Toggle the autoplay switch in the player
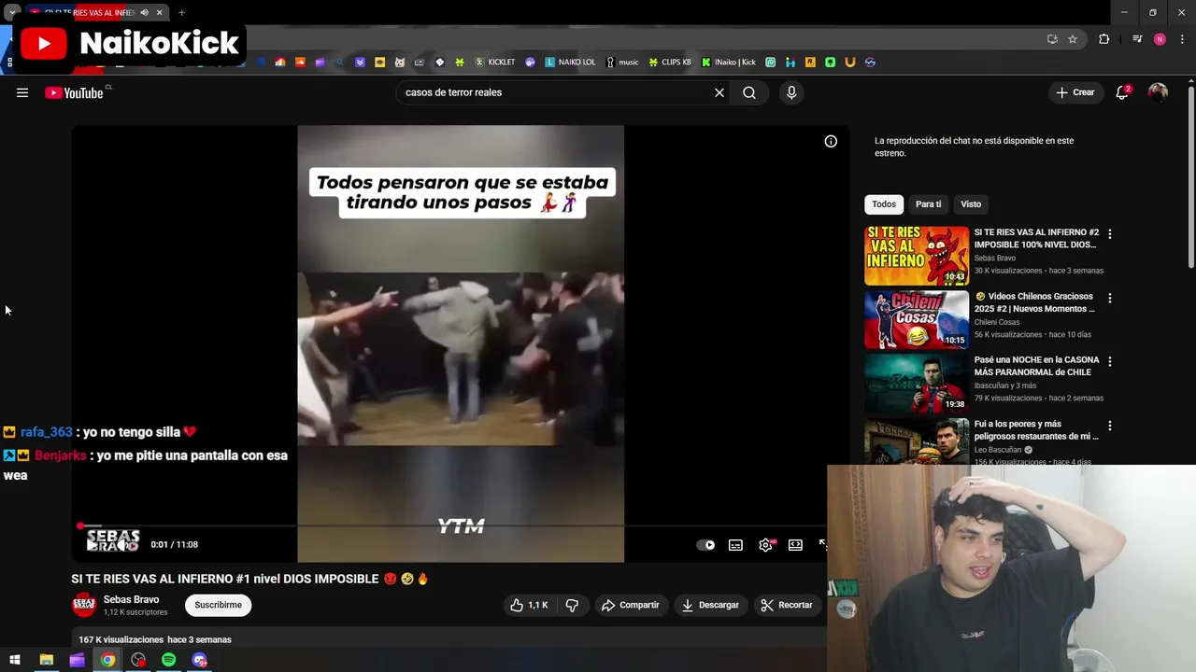Image resolution: width=1196 pixels, height=672 pixels. 706,545
